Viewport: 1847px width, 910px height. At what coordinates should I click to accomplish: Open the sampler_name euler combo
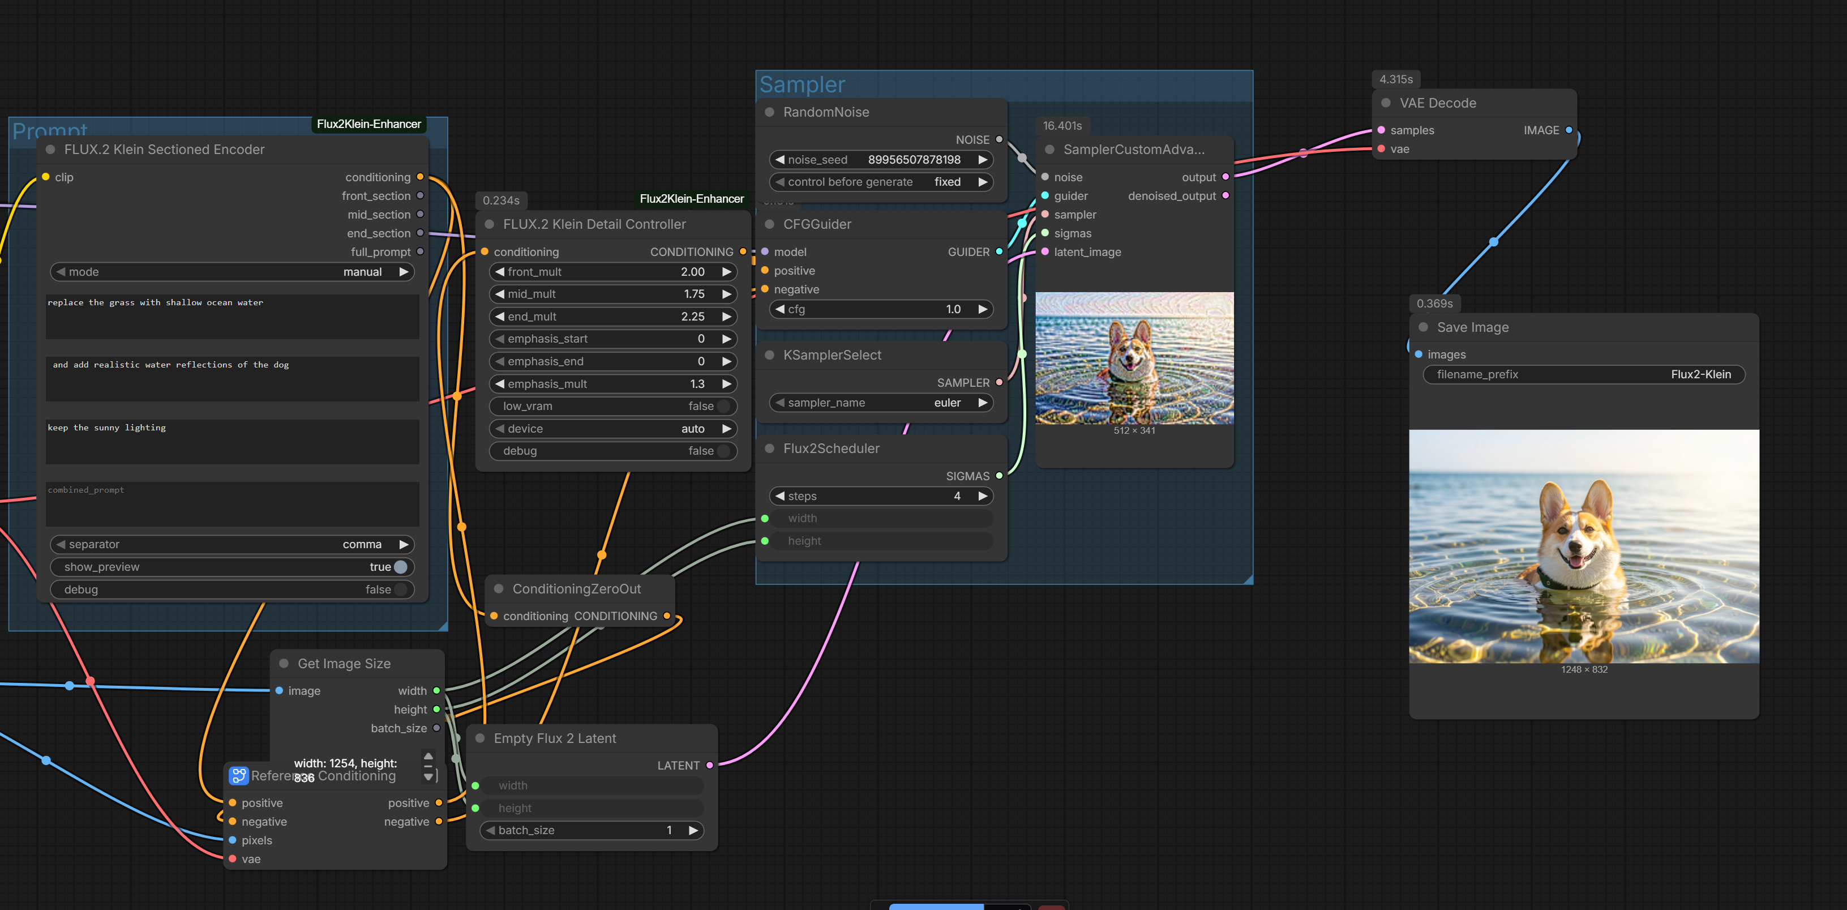[x=881, y=403]
